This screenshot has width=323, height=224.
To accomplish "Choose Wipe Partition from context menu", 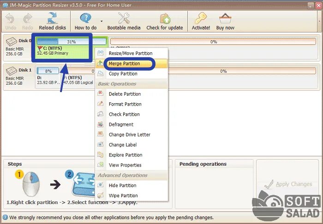I will (132, 195).
